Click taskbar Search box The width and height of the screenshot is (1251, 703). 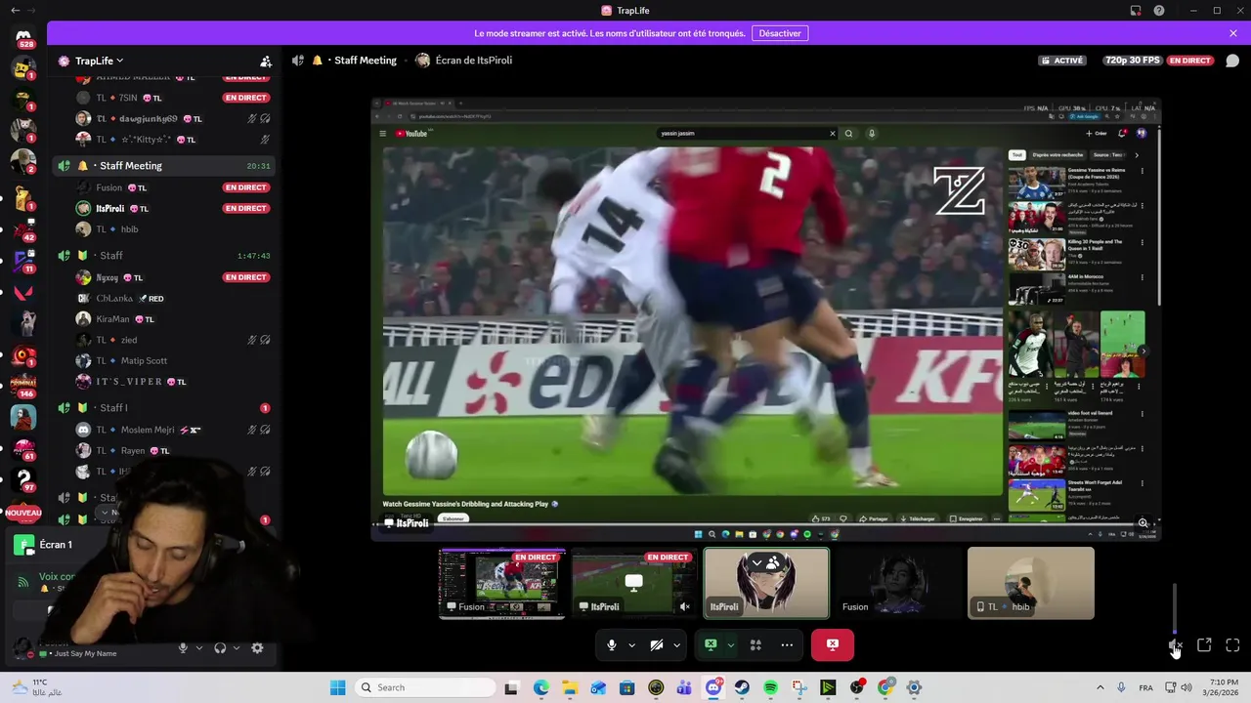424,687
